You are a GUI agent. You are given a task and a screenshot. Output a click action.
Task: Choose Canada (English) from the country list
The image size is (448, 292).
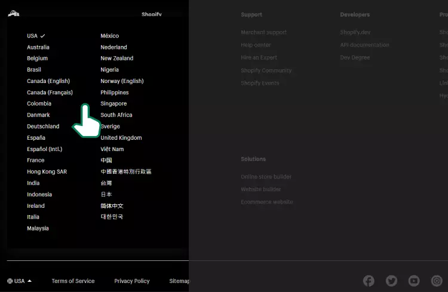coord(48,81)
